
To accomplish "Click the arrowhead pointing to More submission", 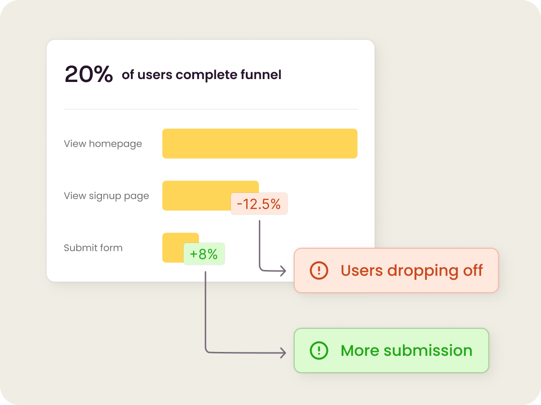I will pyautogui.click(x=283, y=353).
